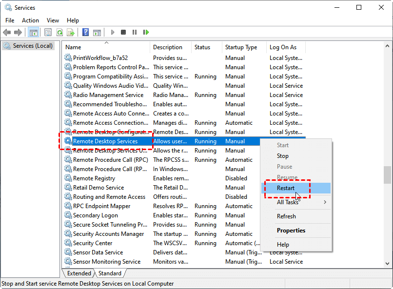Switch to the Standard tab
Image resolution: width=393 pixels, height=289 pixels.
[110, 273]
